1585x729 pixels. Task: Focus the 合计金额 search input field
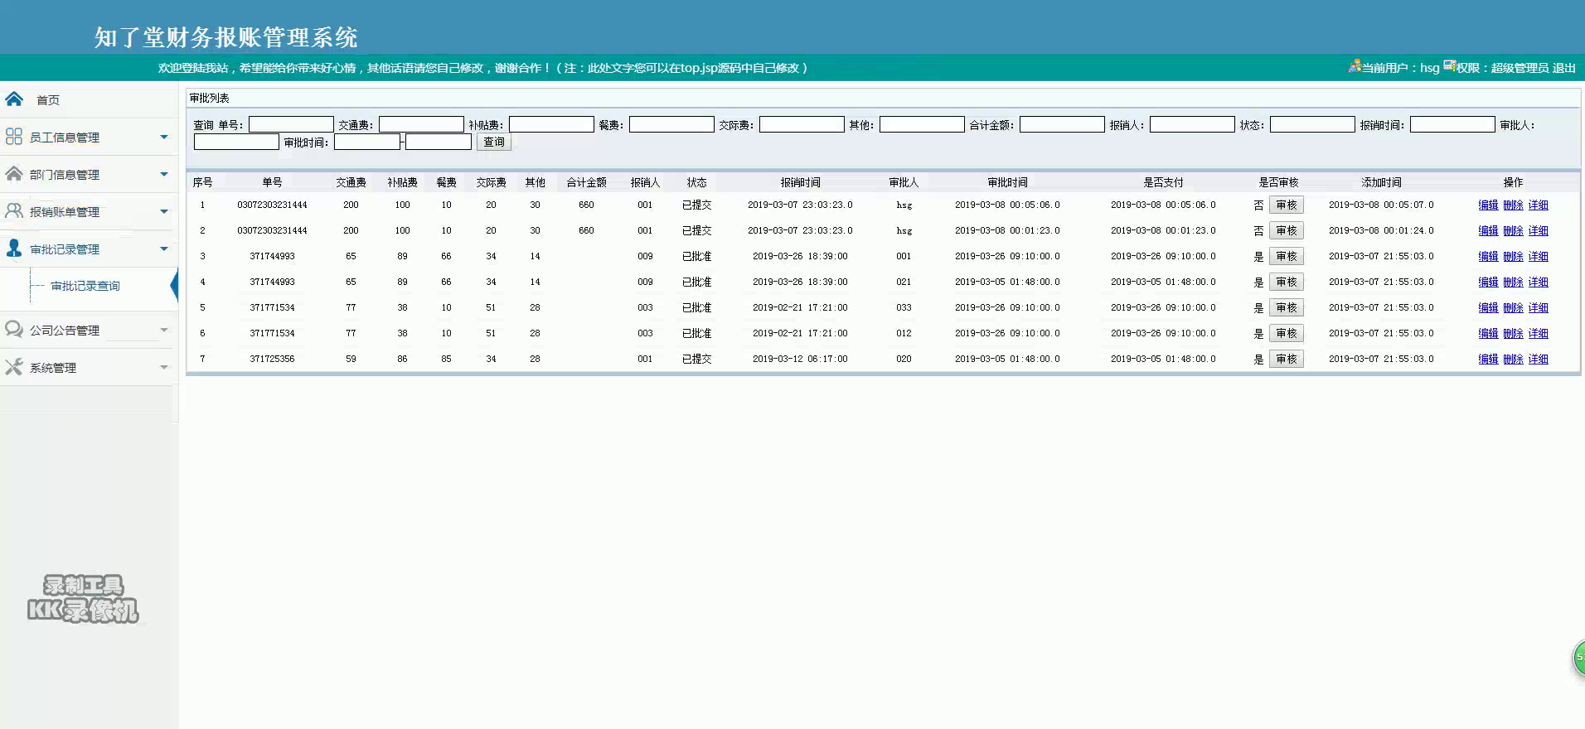[1062, 124]
